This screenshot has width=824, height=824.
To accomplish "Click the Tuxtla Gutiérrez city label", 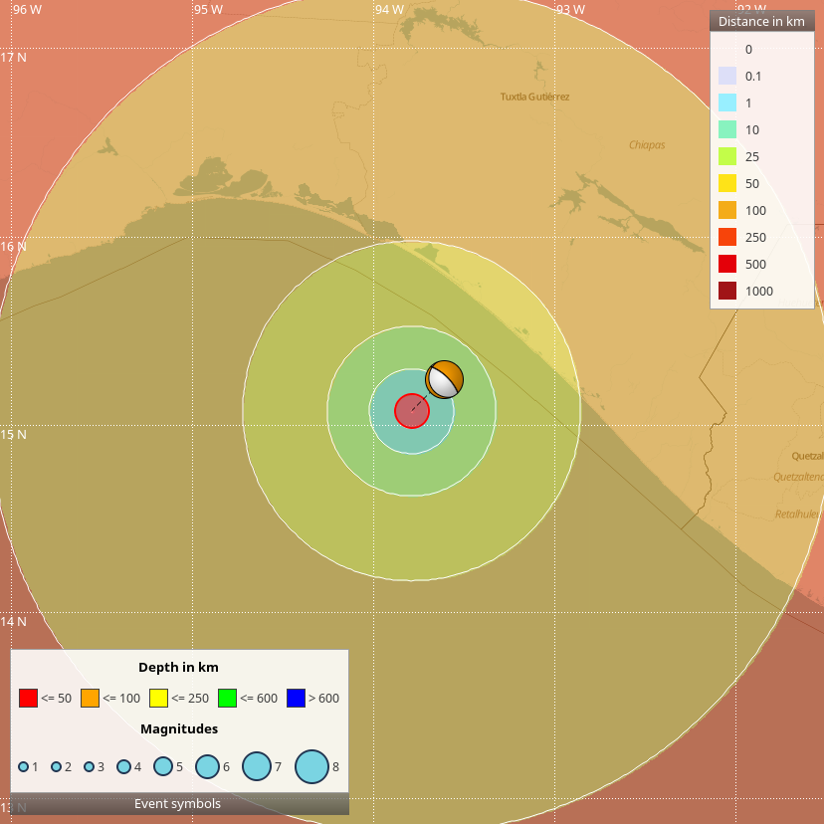I will [534, 97].
